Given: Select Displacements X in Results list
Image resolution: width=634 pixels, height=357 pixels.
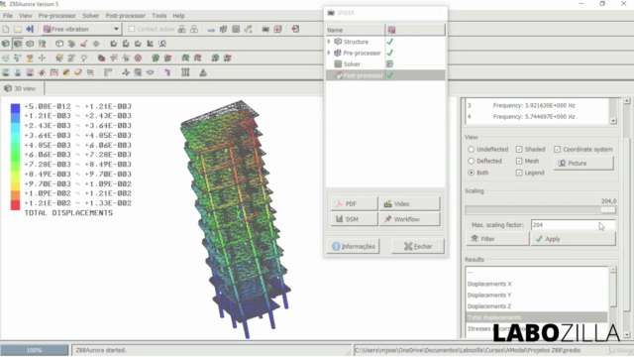Looking at the screenshot, I should (536, 284).
